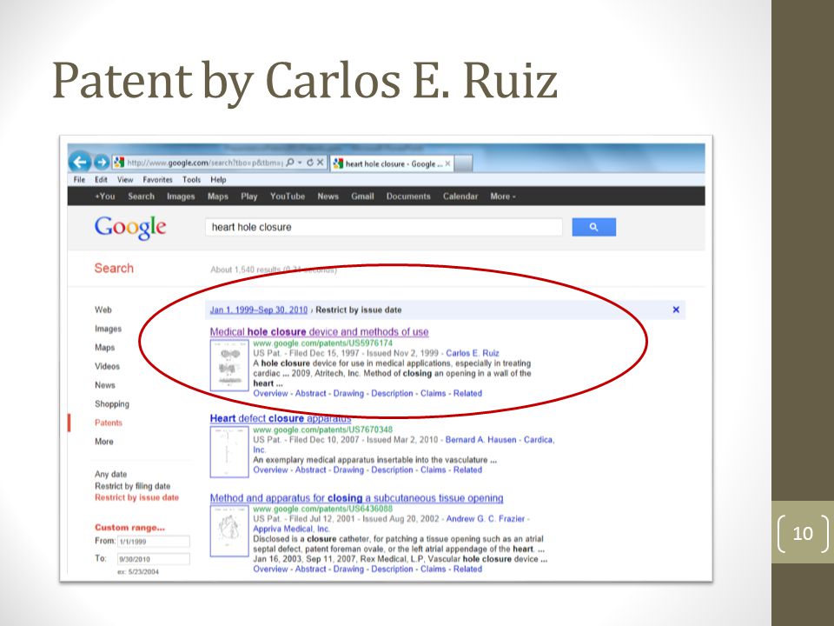
Task: Click inventor link Bernard A. Hausen
Action: [480, 439]
